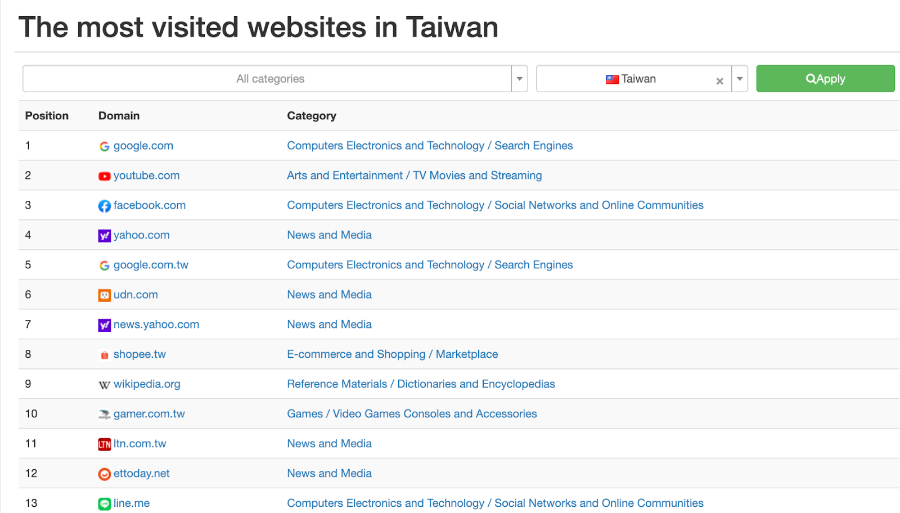900x513 pixels.
Task: Expand the All categories dropdown arrow
Action: (x=520, y=79)
